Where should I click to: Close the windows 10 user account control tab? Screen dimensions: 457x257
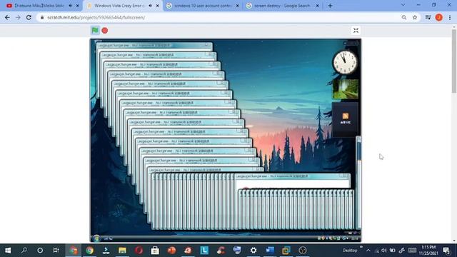pyautogui.click(x=238, y=6)
